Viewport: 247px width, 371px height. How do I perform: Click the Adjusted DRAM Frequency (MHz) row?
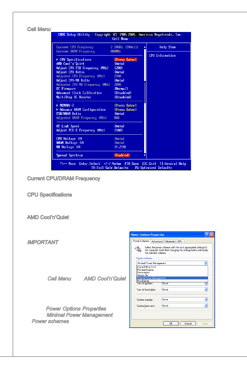pyautogui.click(x=88, y=118)
